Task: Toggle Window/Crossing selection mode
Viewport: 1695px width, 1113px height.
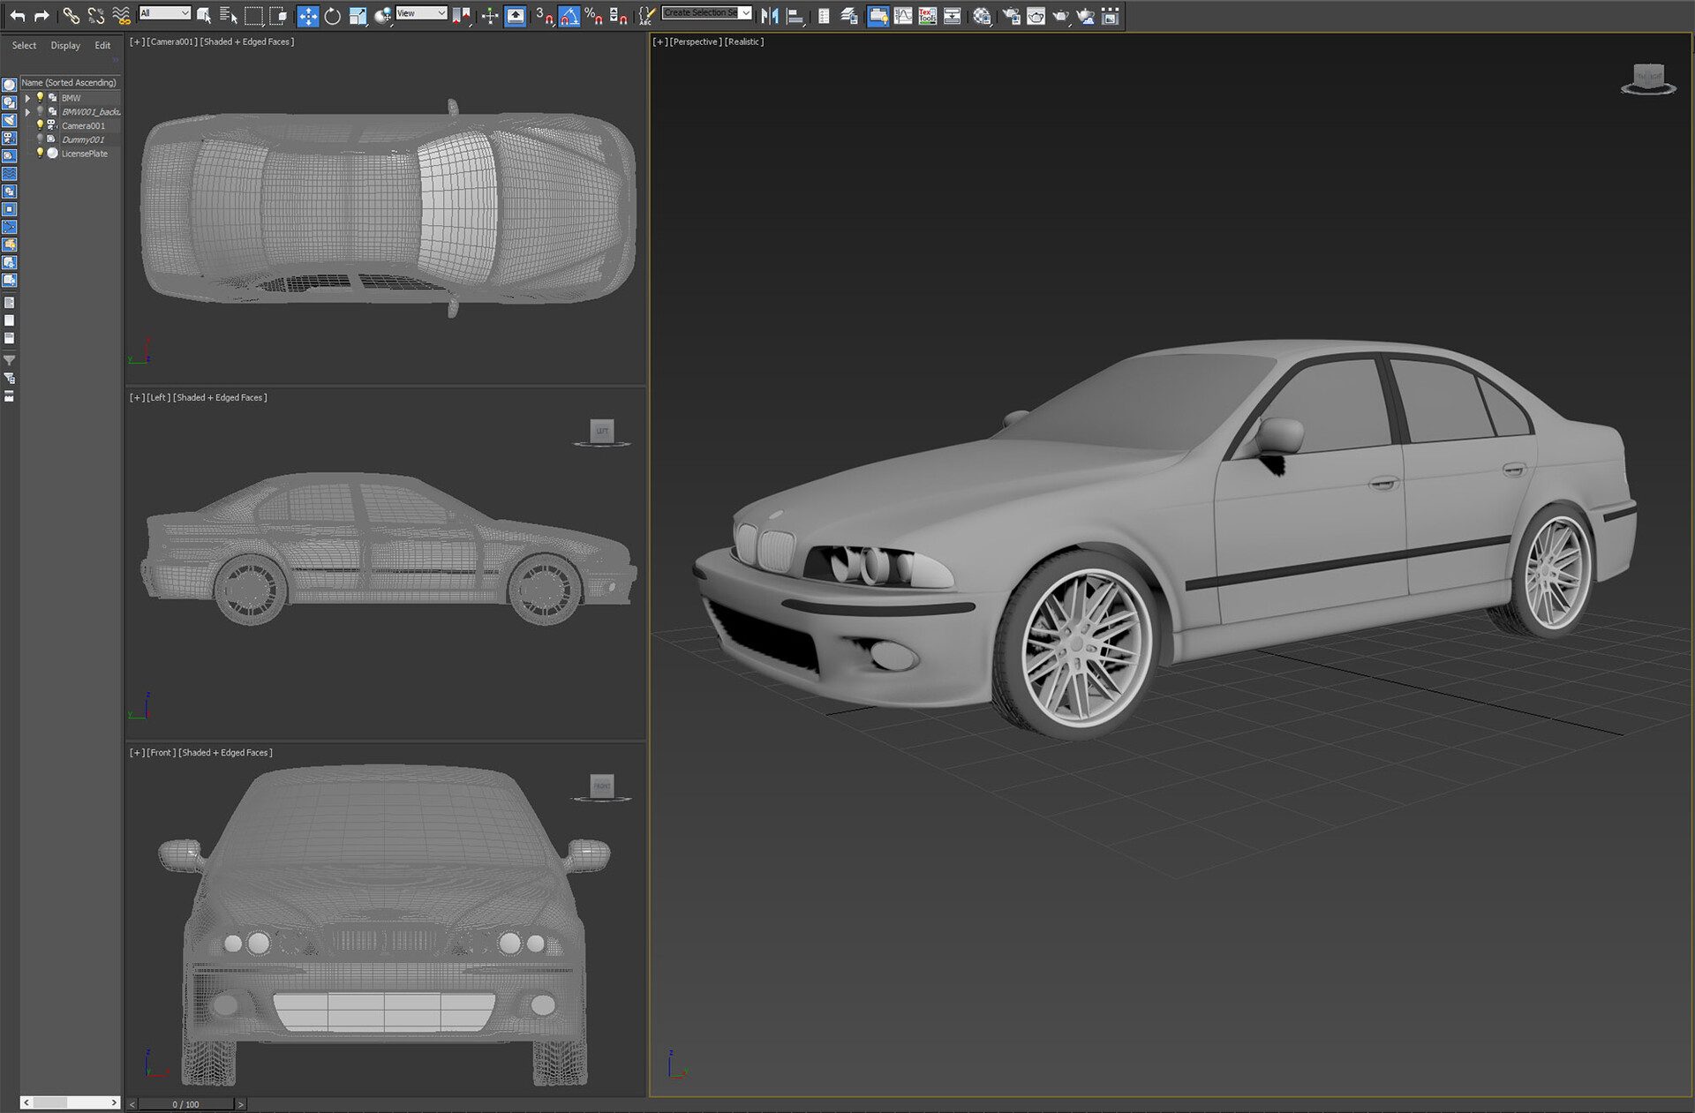Action: (278, 16)
